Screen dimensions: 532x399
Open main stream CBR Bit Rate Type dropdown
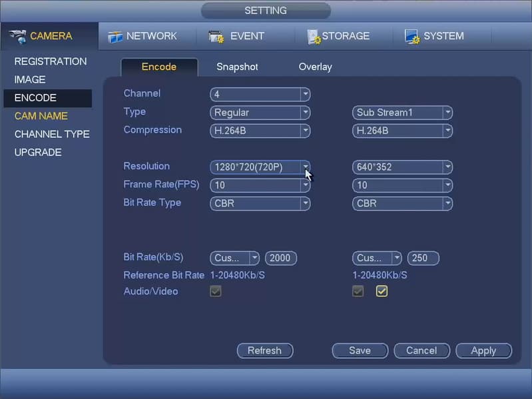pyautogui.click(x=260, y=204)
